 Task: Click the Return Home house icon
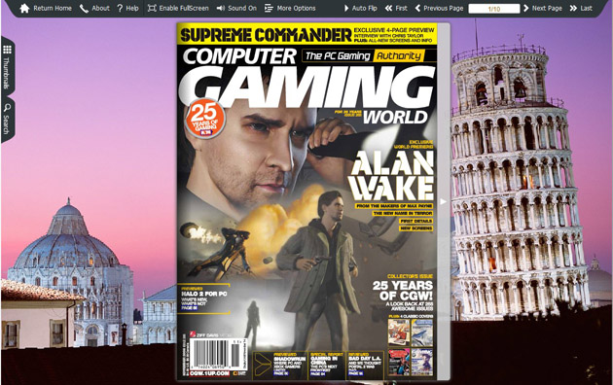coord(24,8)
